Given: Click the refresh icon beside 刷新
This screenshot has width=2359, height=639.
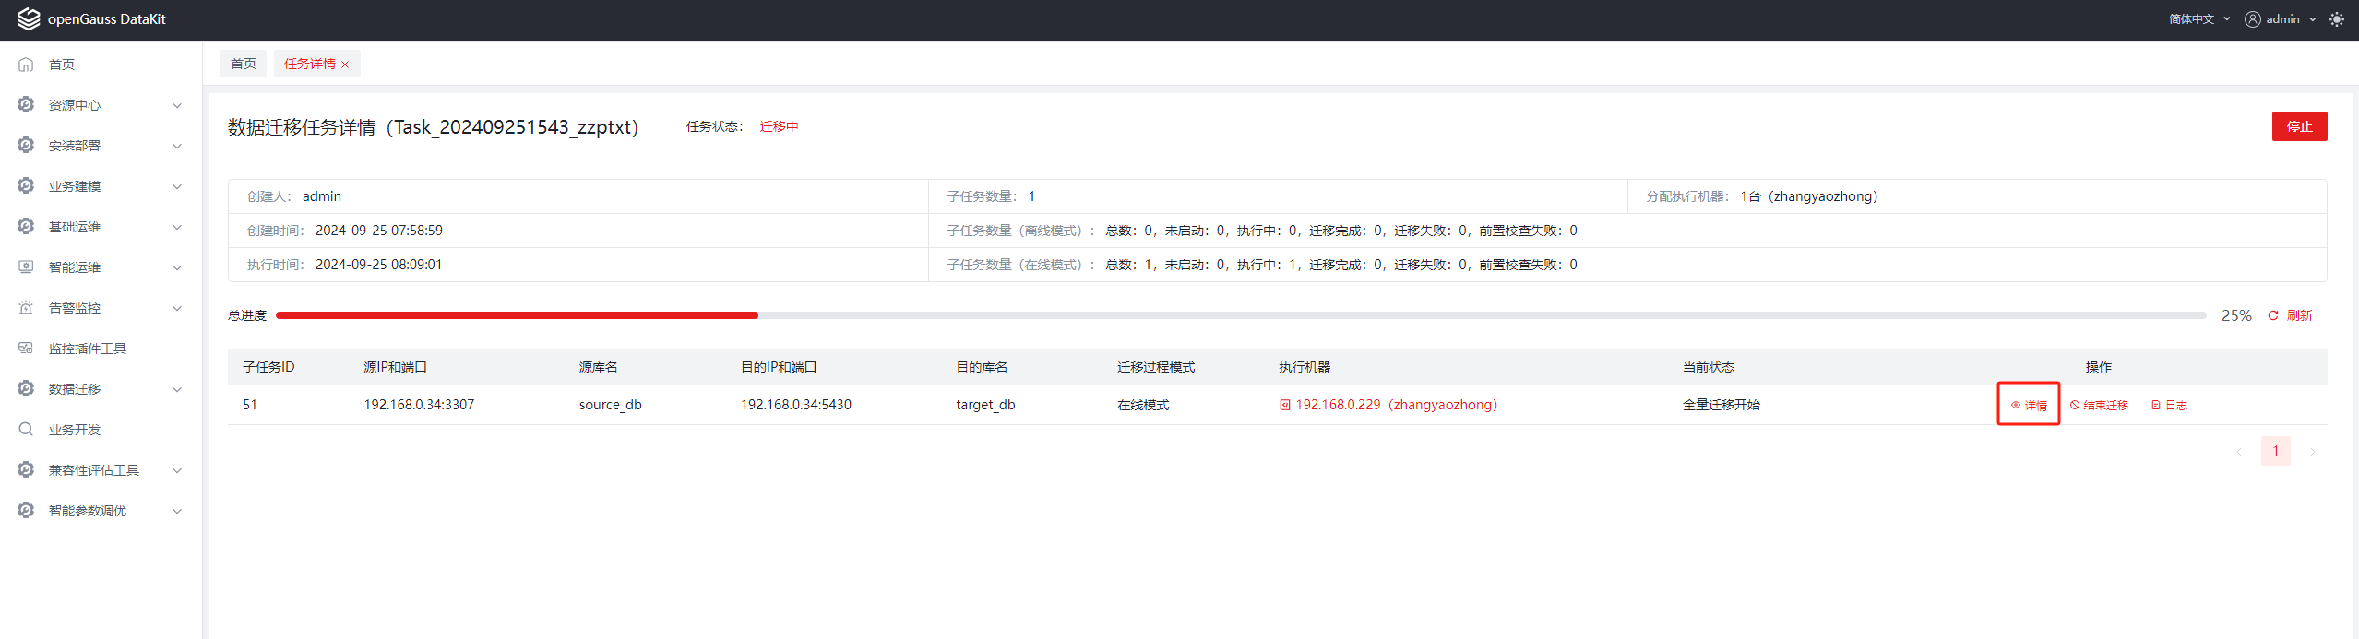Looking at the screenshot, I should click(2272, 315).
